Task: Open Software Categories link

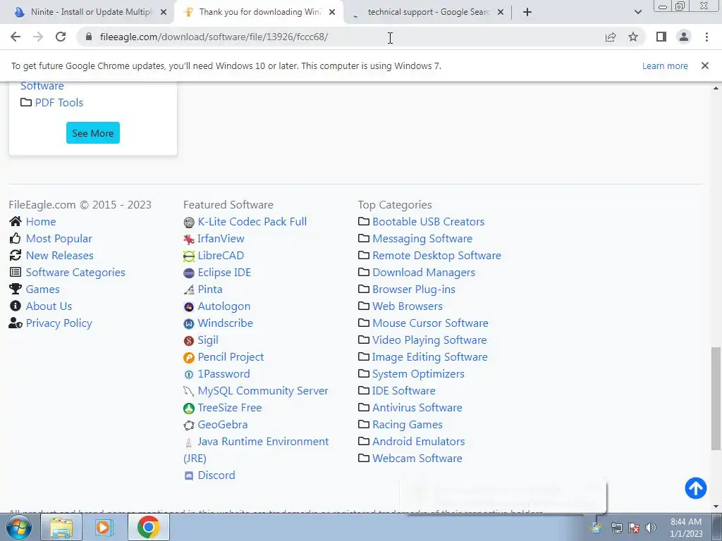Action: [x=75, y=273]
